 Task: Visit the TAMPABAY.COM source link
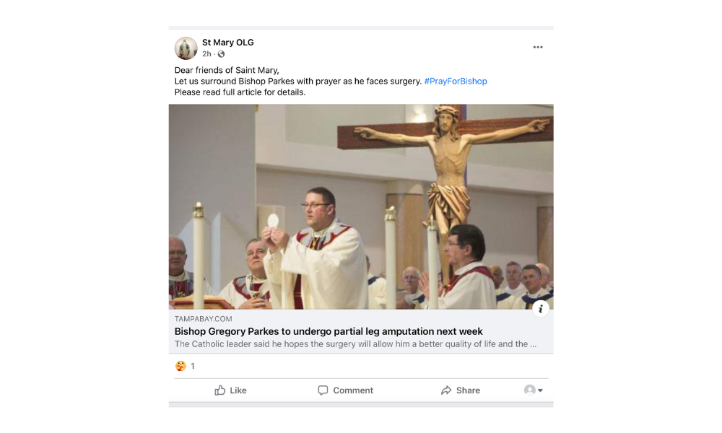203,318
